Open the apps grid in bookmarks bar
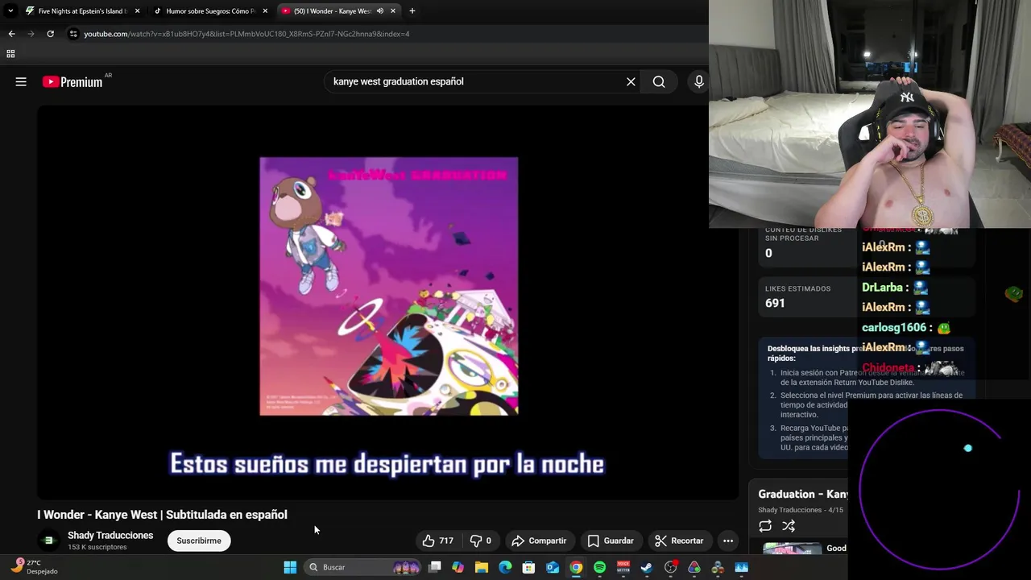Screen dimensions: 1031x580 (10, 54)
